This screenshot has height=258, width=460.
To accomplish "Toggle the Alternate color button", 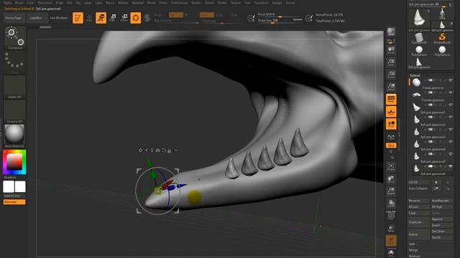I will coord(14,202).
